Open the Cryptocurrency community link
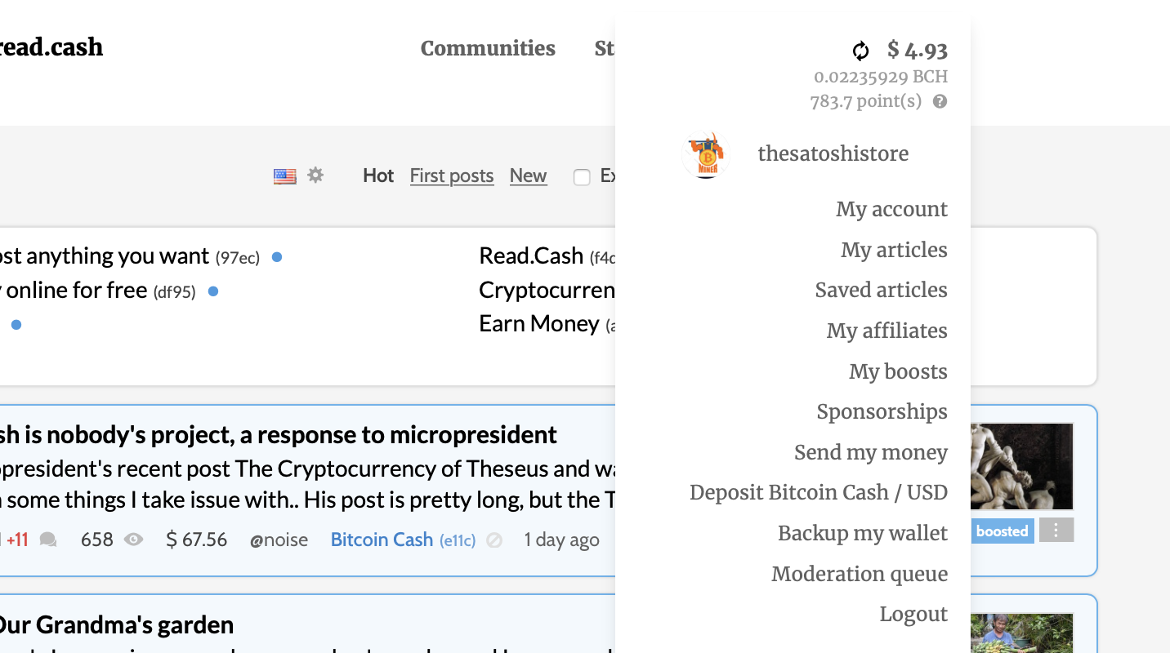Screen dimensions: 1170x653 point(547,291)
